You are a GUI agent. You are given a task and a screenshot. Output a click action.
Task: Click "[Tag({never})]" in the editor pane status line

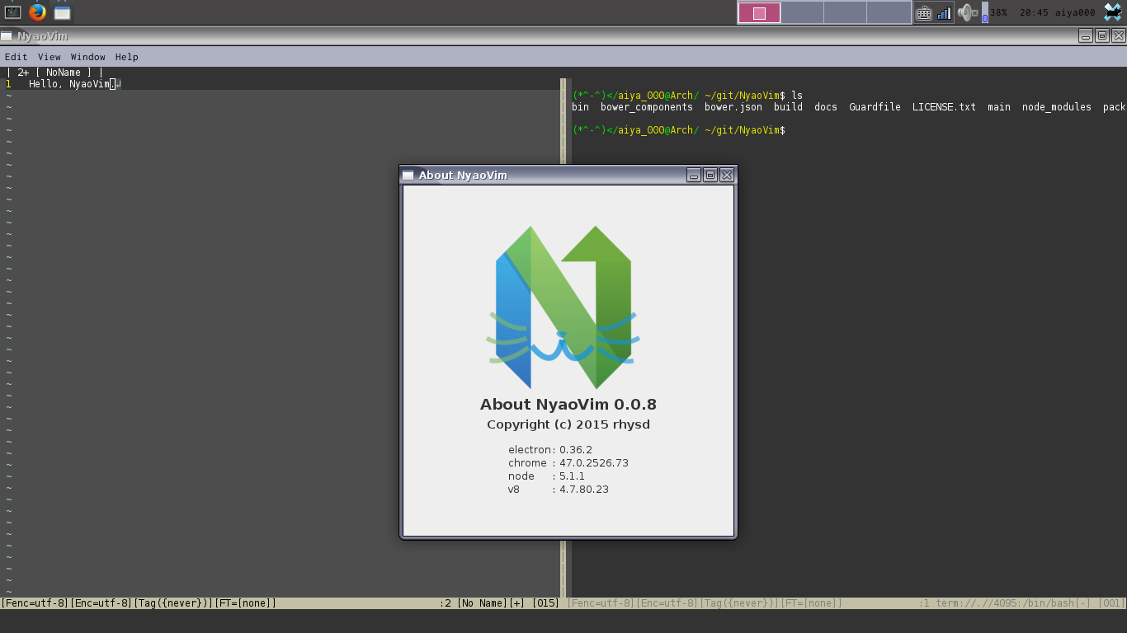coord(173,603)
